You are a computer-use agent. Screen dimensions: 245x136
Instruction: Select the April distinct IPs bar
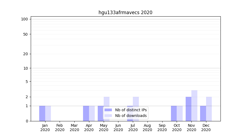[x=86, y=113]
